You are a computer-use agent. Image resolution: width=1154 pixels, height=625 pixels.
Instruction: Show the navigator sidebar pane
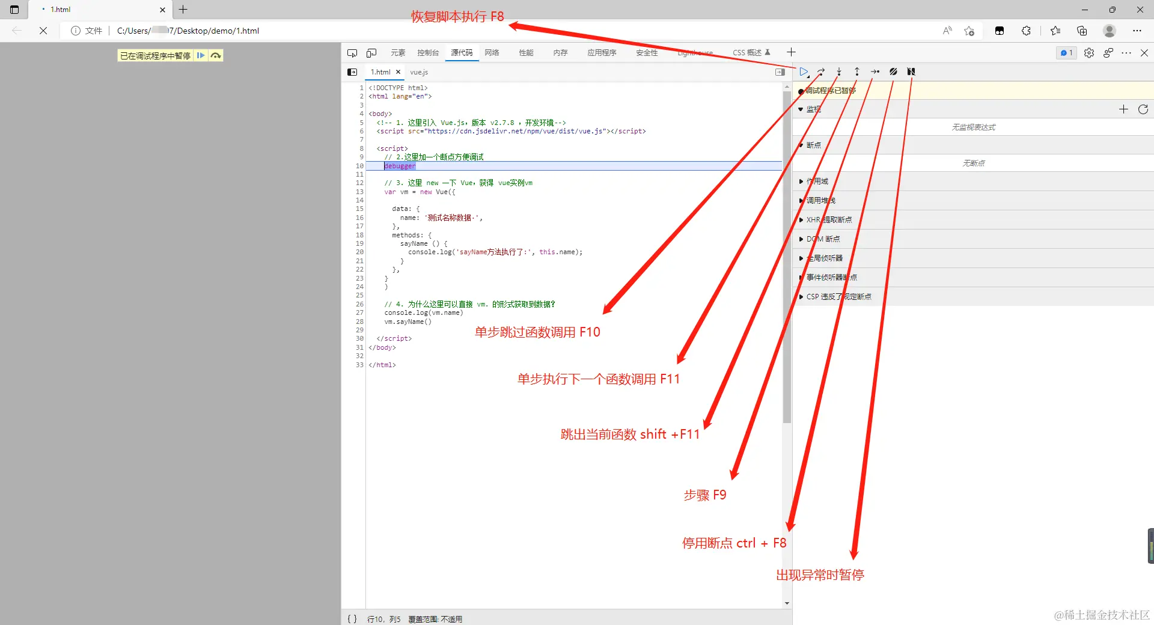[352, 72]
